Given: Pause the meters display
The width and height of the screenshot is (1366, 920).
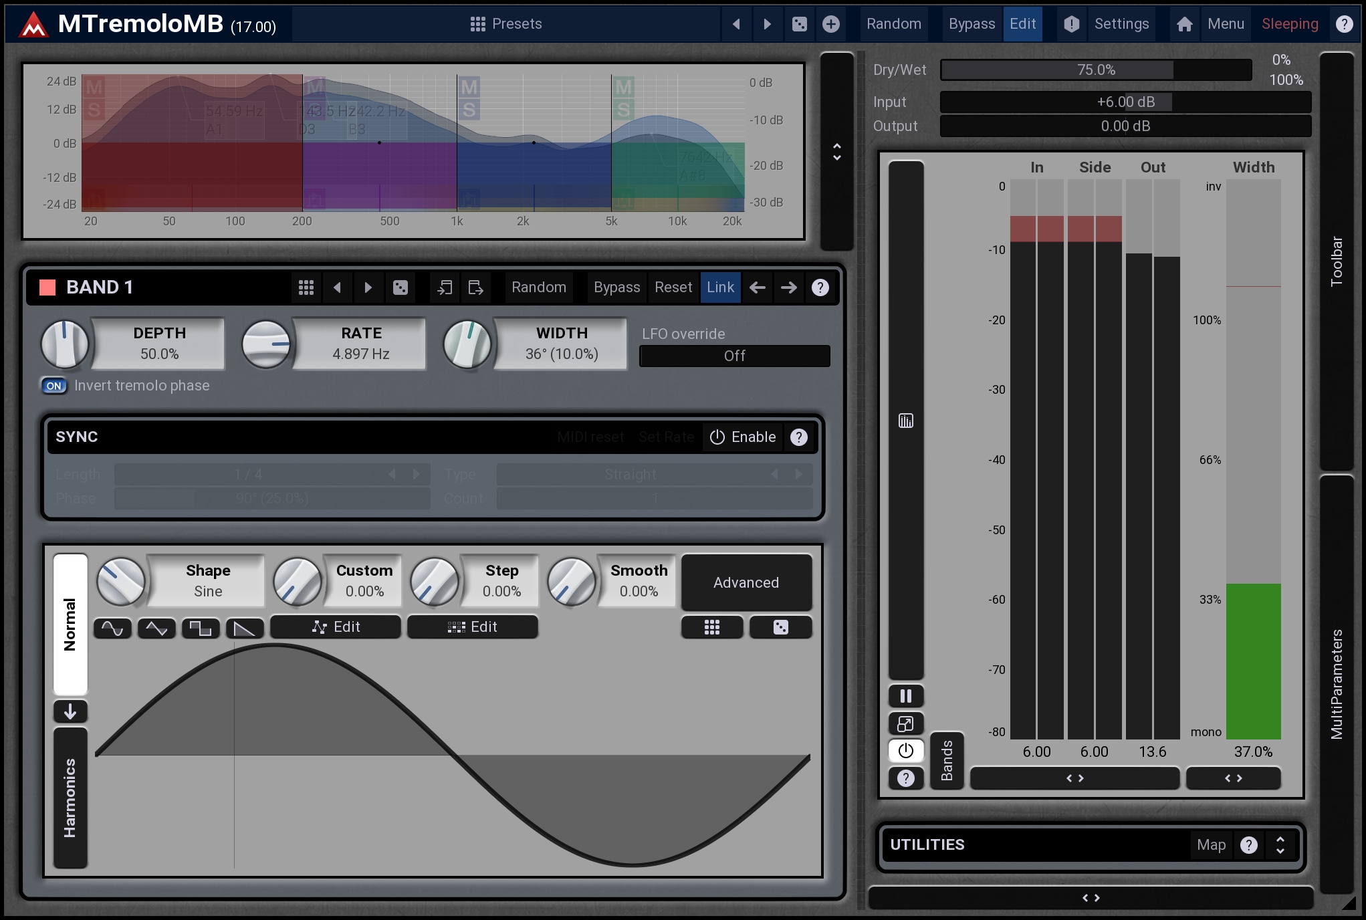Looking at the screenshot, I should tap(906, 696).
